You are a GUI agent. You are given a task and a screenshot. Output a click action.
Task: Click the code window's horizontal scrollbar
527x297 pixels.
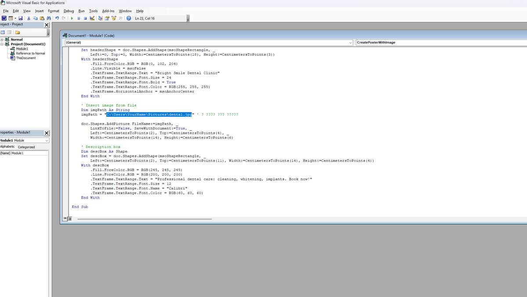click(144, 219)
